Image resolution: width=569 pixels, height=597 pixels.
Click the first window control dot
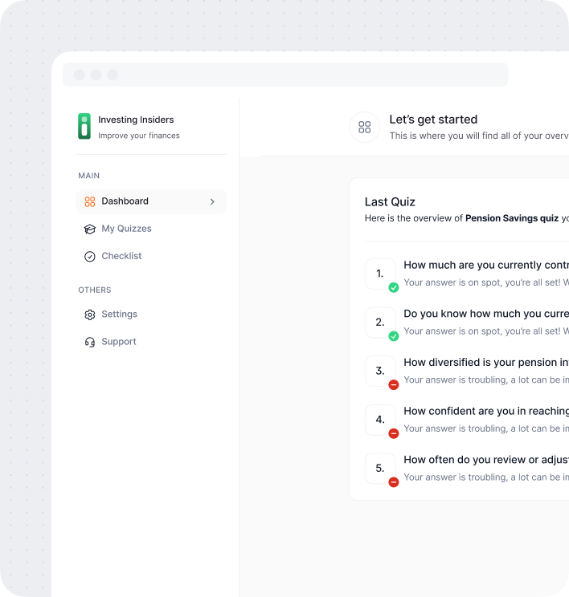pyautogui.click(x=80, y=75)
